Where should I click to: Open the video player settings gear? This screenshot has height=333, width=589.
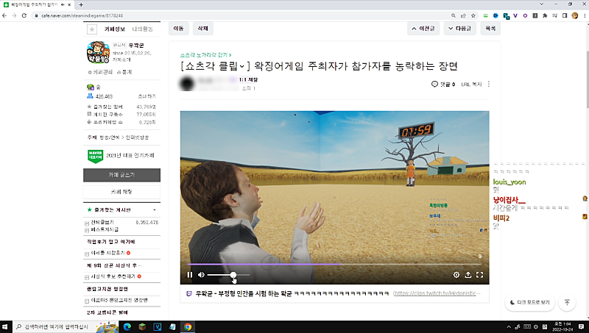456,275
